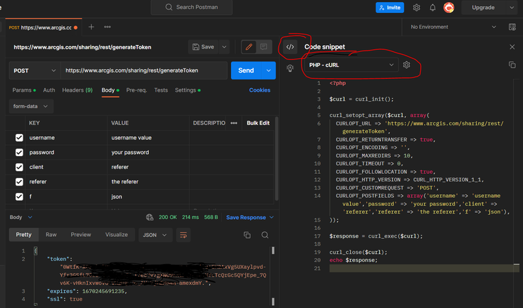The height and width of the screenshot is (308, 523).
Task: Open the user avatar menu
Action: [448, 8]
